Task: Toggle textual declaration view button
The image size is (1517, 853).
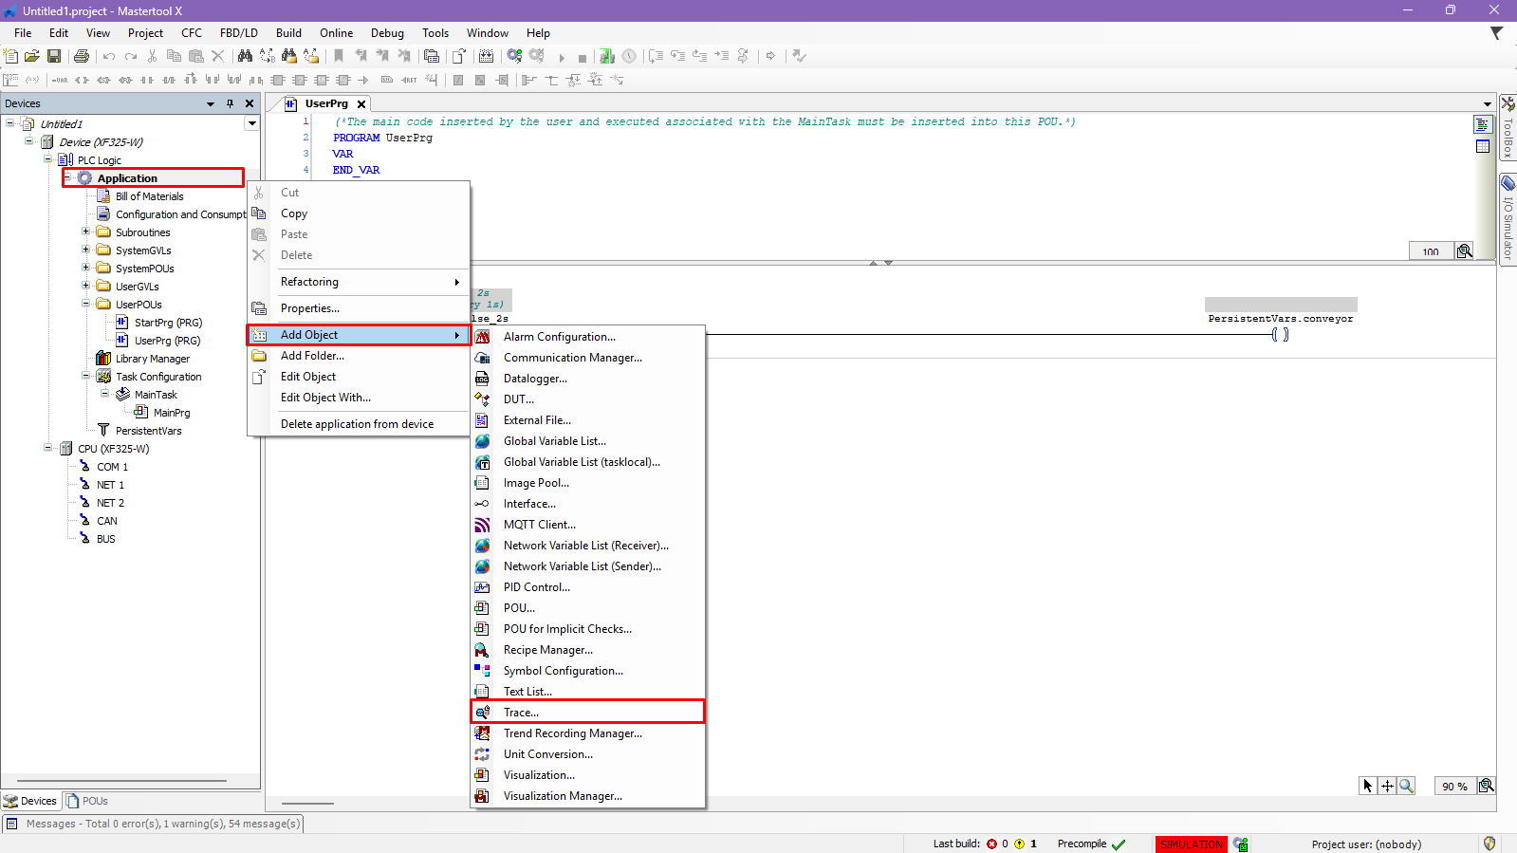Action: click(1483, 124)
